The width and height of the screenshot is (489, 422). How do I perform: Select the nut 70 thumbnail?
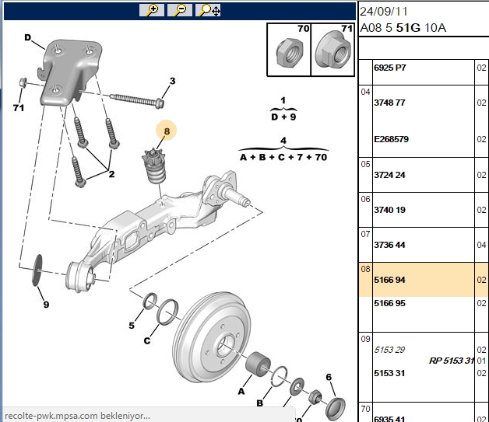(x=289, y=50)
